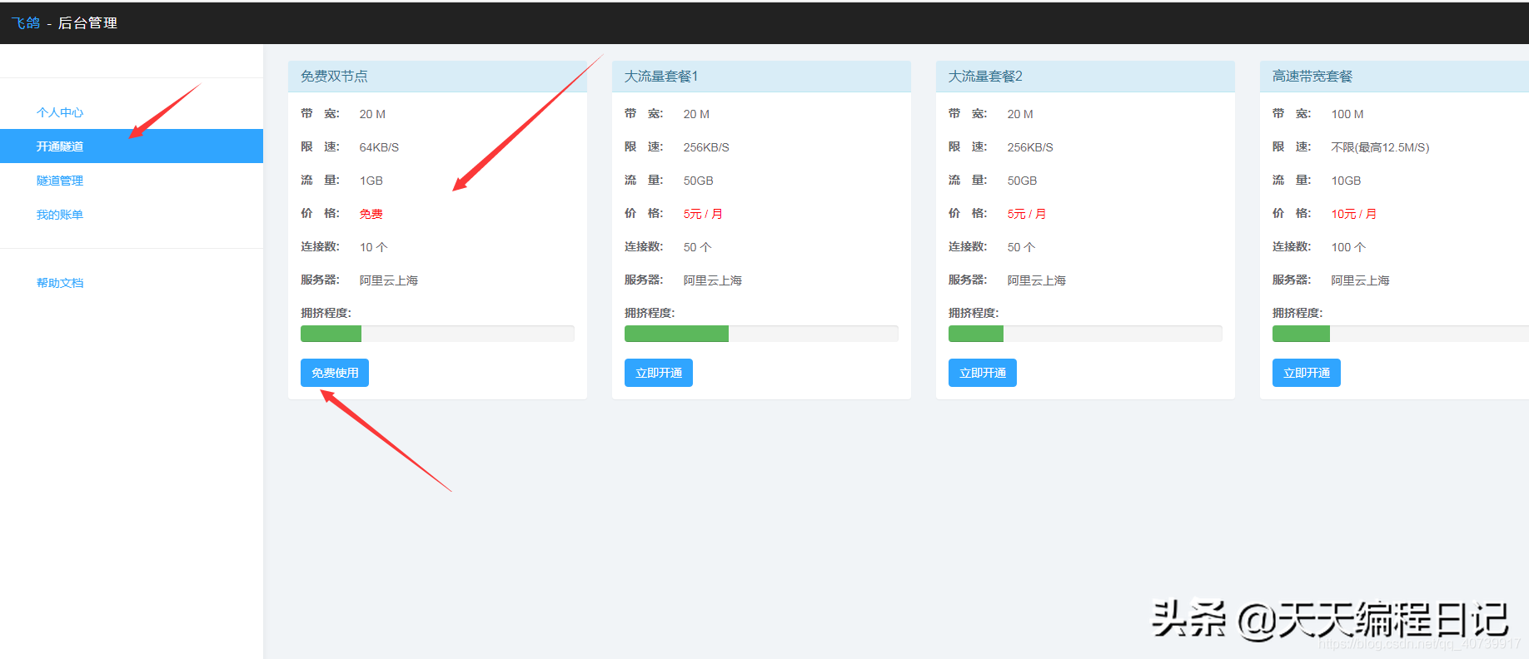Click the 高速带宽套餐 congestion progress bar
Viewport: 1529px width, 659px height.
tap(1401, 334)
